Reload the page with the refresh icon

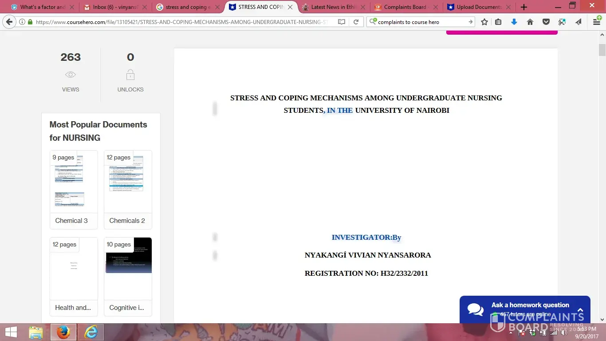click(x=356, y=22)
